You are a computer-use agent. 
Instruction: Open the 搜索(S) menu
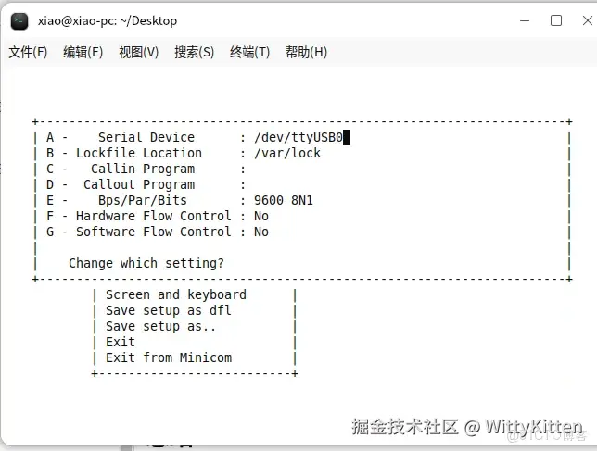coord(194,52)
